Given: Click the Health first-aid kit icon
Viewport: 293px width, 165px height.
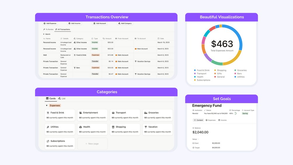Looking at the screenshot, I should (x=80, y=127).
